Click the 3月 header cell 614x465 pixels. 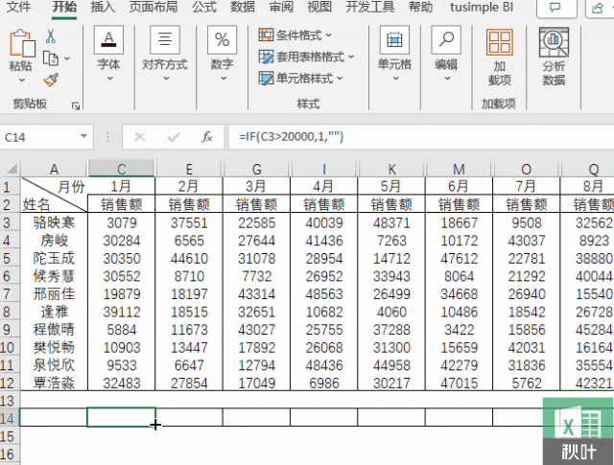[256, 186]
